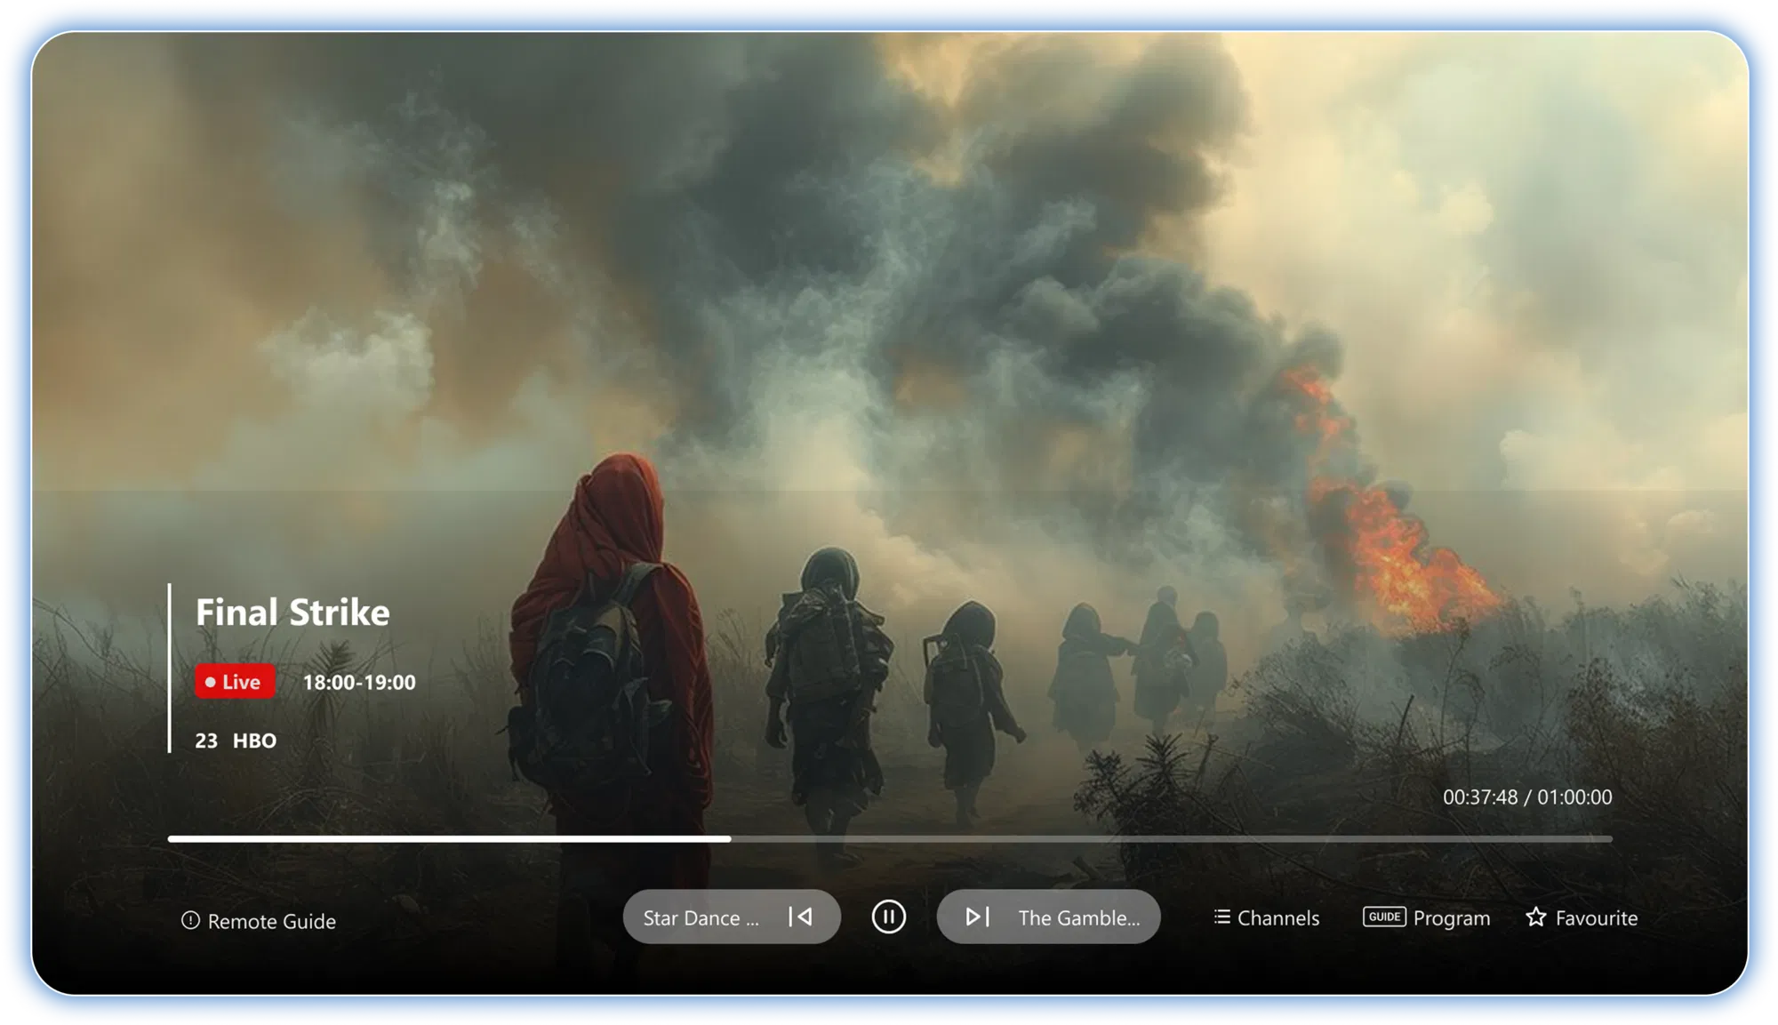Open the Program guide
Screen dimensions: 1778x1025
1427,917
